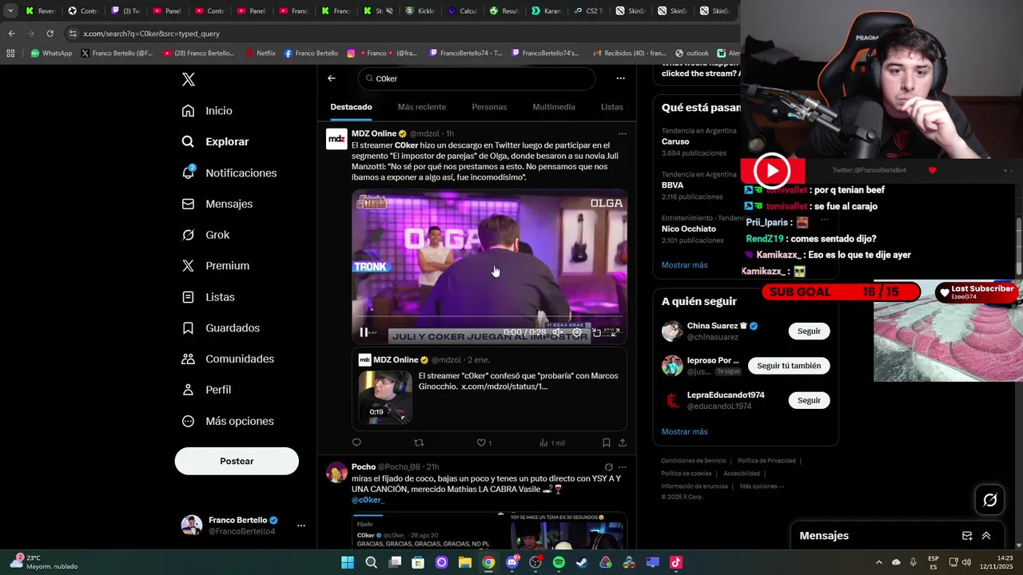Open floating Grok button
This screenshot has width=1023, height=575.
tap(990, 500)
